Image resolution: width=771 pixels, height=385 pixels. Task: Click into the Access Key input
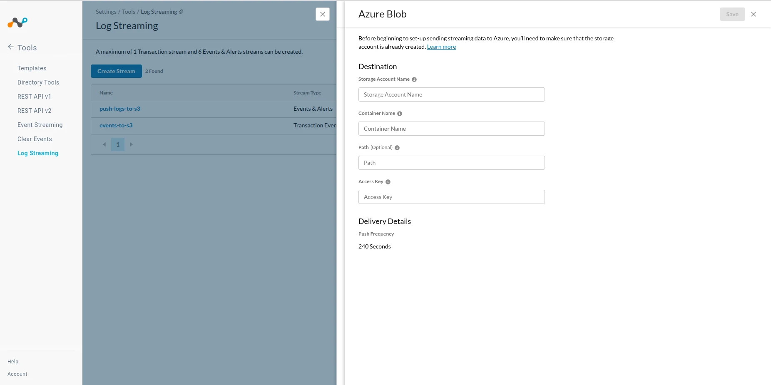(x=451, y=197)
